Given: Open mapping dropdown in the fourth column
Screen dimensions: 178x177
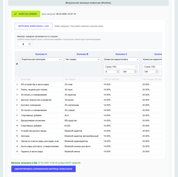Looking at the screenshot, I should click(152, 59).
